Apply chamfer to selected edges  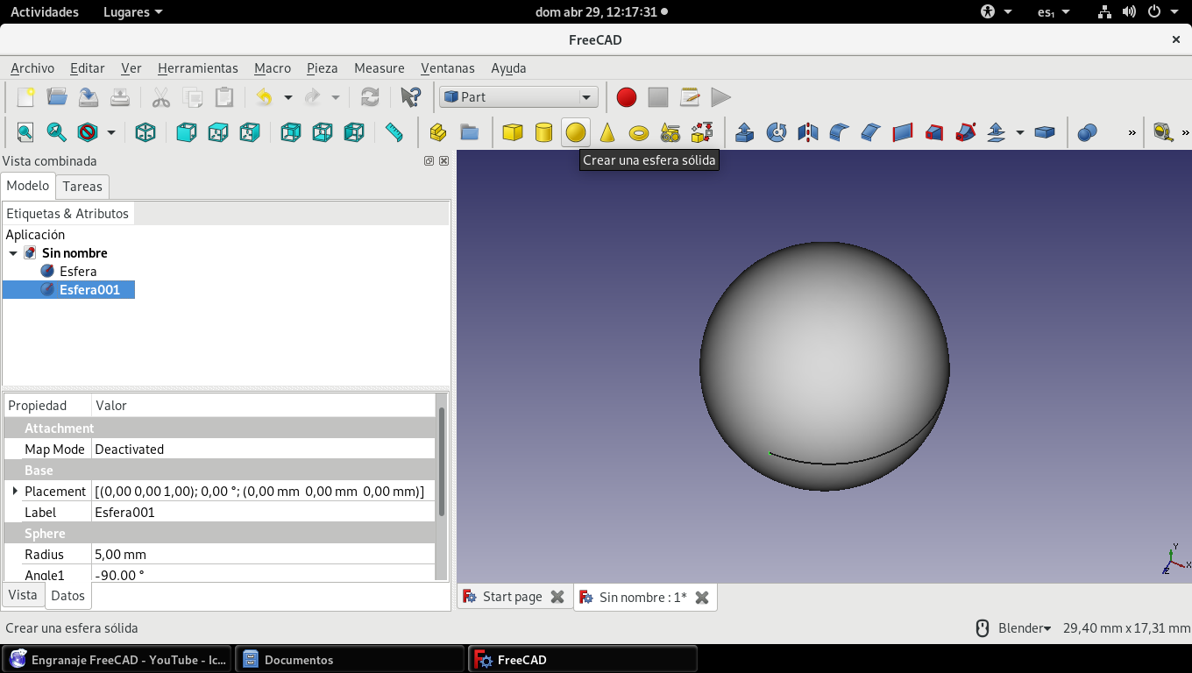click(871, 132)
